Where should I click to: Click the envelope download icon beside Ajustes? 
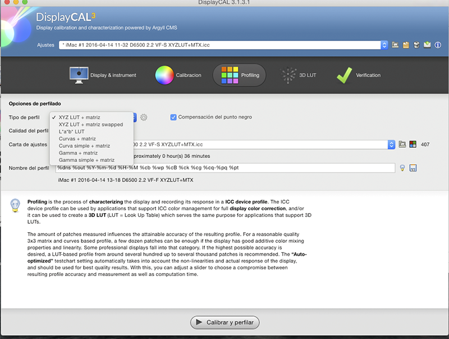pyautogui.click(x=427, y=45)
